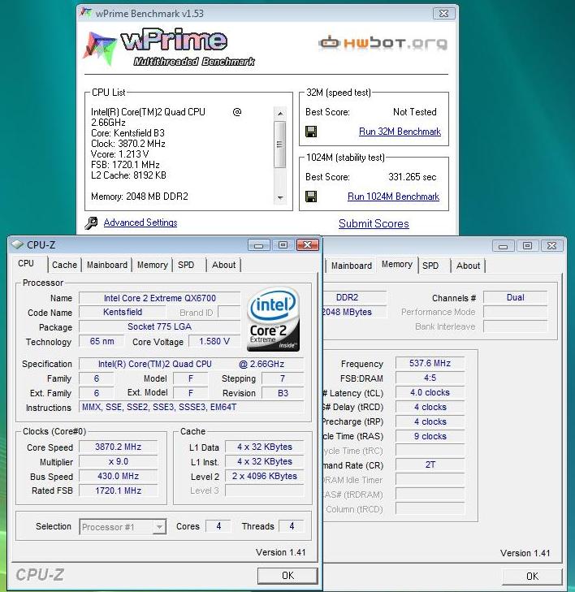Click the Command Rate value 2T

(430, 465)
